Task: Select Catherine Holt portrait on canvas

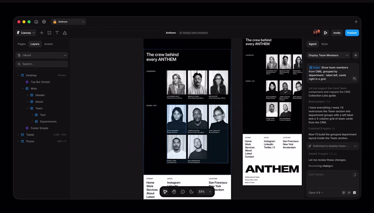Action: (176, 82)
